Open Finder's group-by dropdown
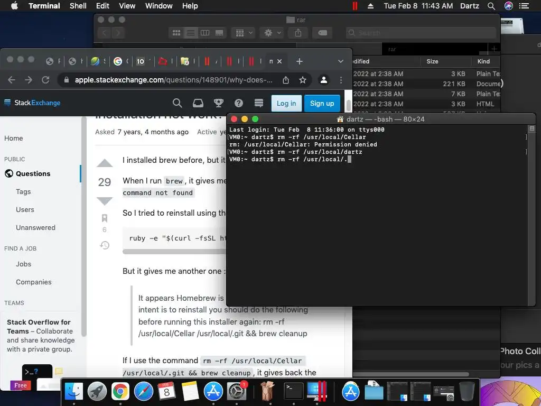541x406 pixels. point(243,33)
